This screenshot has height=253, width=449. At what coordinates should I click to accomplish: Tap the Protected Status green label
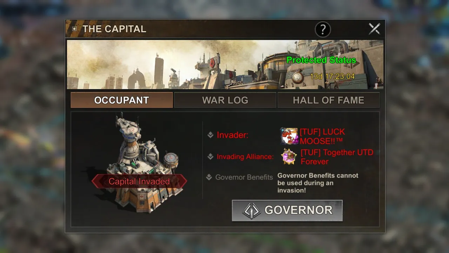(321, 60)
